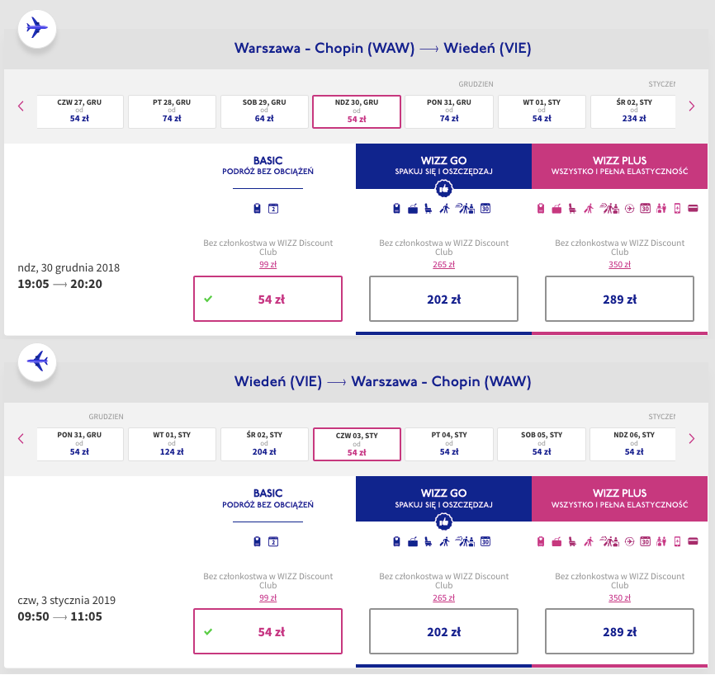The width and height of the screenshot is (715, 675).
Task: Click outbound WIZZ PLUS mobile phone icon
Action: 677,208
